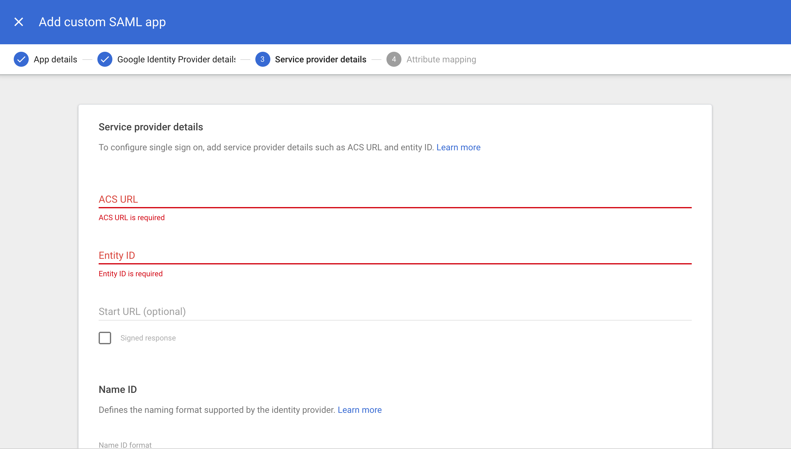Go to Google Identity Provider details step
This screenshot has height=449, width=791.
[176, 59]
